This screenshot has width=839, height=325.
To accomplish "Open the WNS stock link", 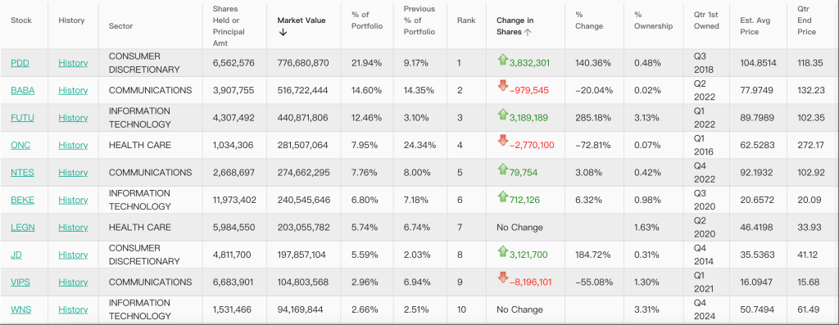I will click(20, 309).
